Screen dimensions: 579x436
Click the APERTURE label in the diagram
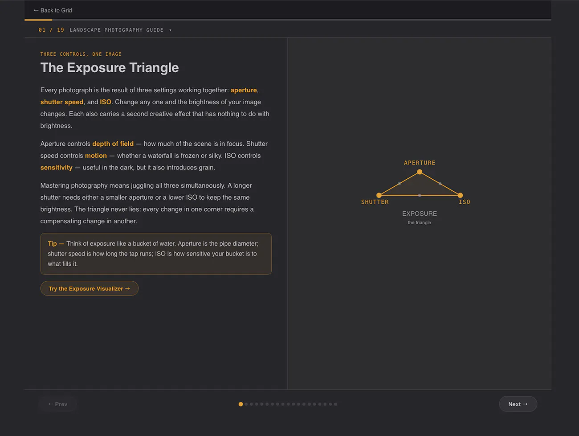point(420,163)
